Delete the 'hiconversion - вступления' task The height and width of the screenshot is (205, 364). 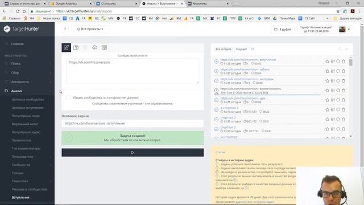coord(344,61)
